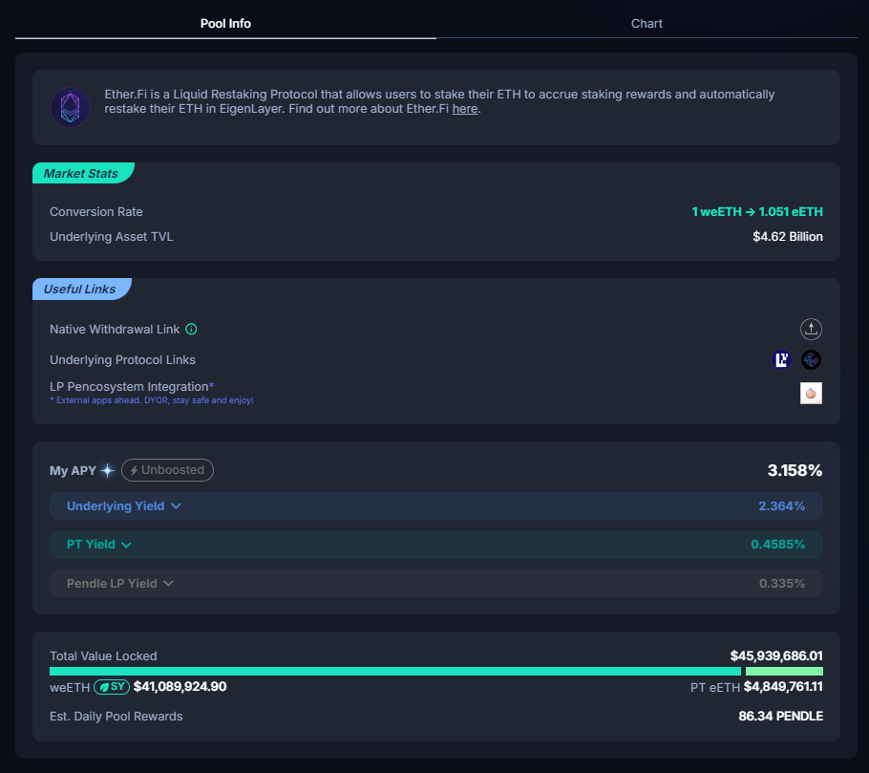Screen dimensions: 869x773
Task: Click the Market Stats label
Action: (x=81, y=174)
